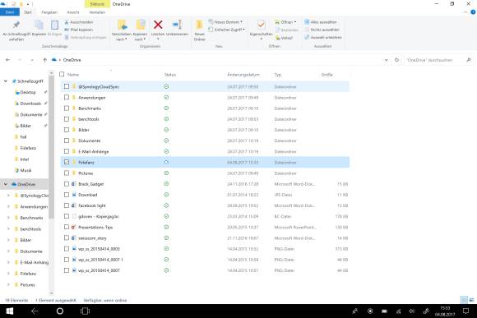
Task: Expand Dokumente under OneDrive tree
Action: click(x=8, y=251)
